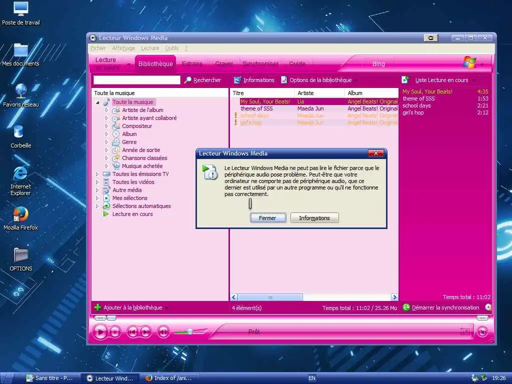Screen dimensions: 512x384
Task: Open the Informations toolbar icon
Action: (237, 80)
